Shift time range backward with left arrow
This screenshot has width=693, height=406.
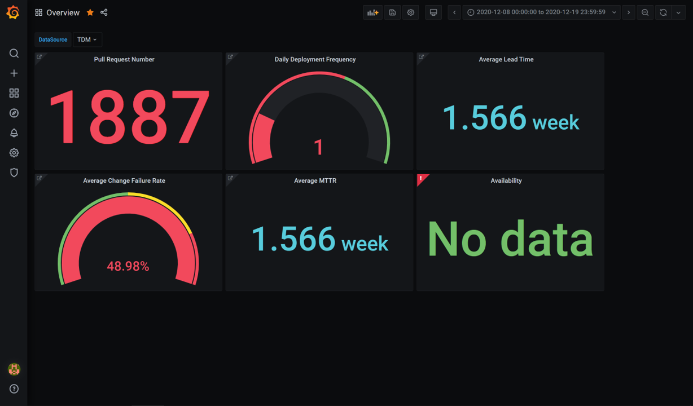click(x=454, y=12)
